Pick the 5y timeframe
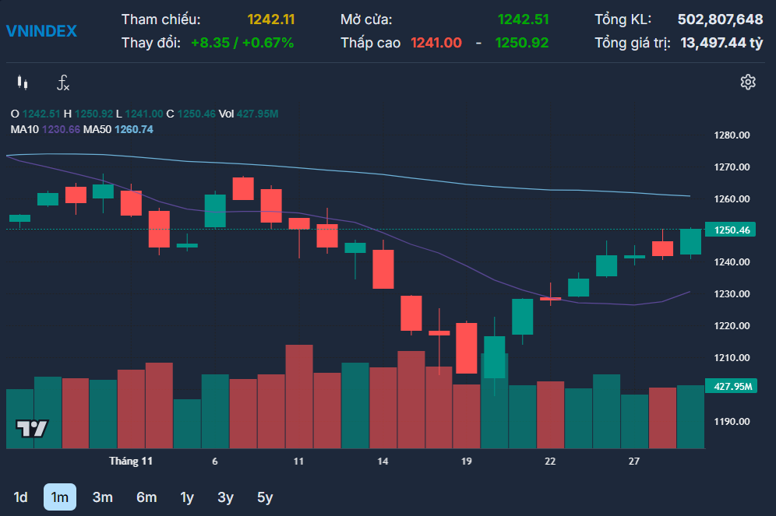 (x=265, y=497)
